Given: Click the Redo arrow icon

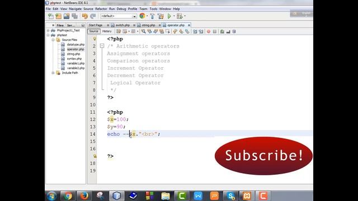Looking at the screenshot, I should [x=93, y=16].
